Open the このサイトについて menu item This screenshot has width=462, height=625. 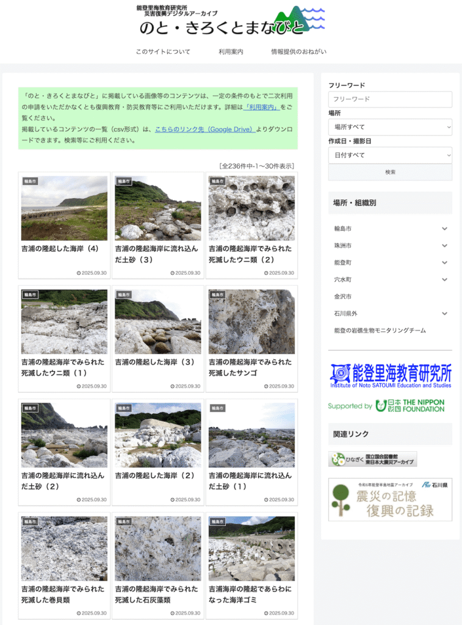point(163,52)
